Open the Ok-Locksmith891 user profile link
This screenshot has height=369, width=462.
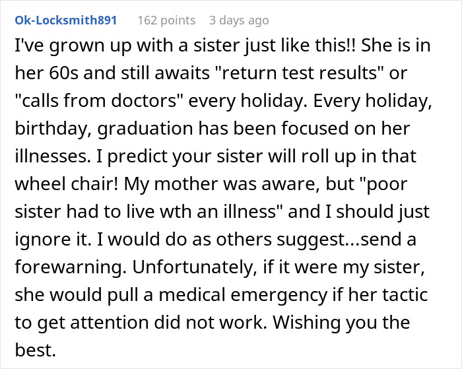(x=66, y=20)
